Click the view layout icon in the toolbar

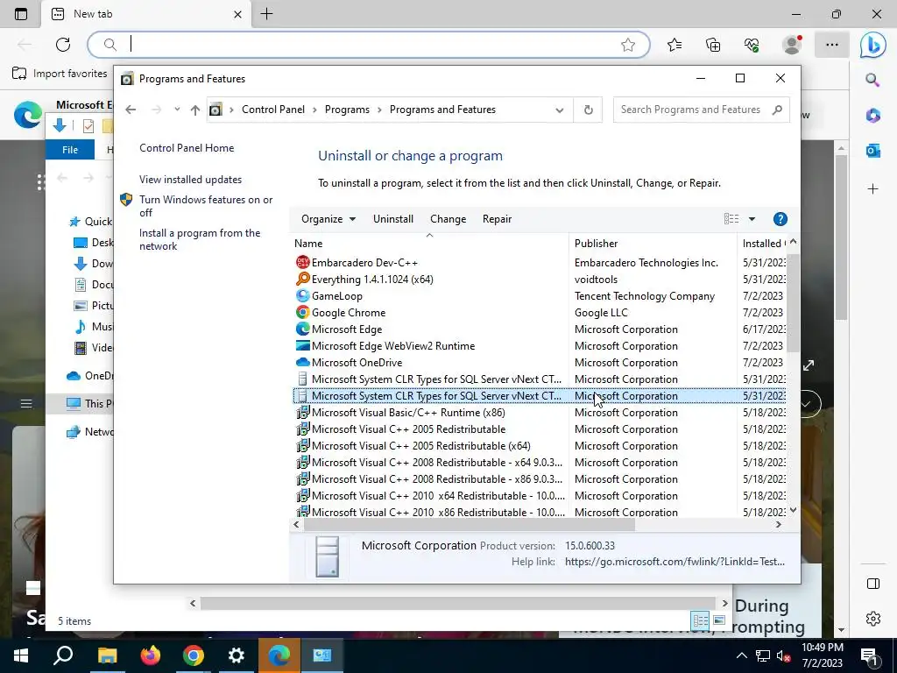[731, 218]
